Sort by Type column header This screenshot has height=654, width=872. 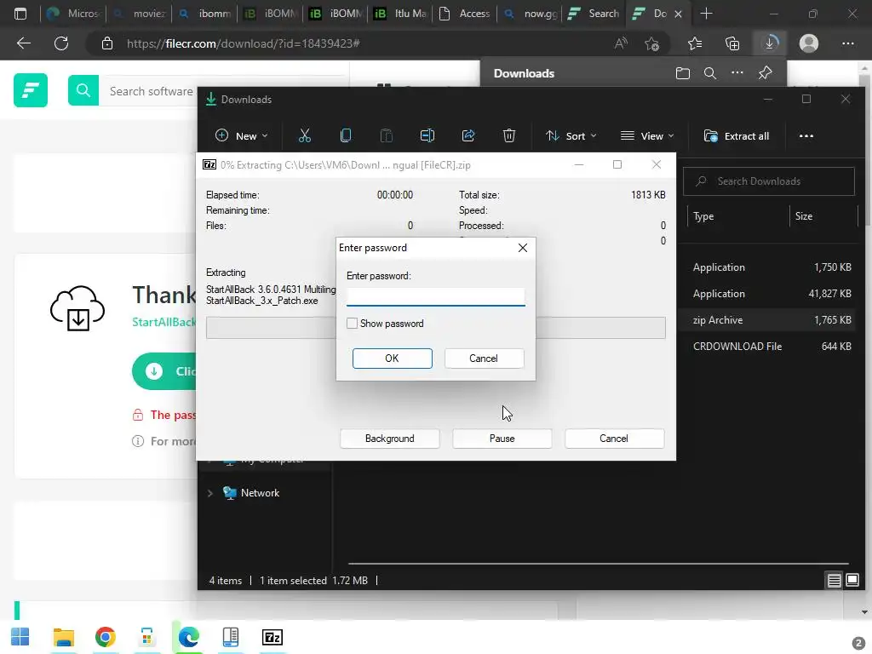[x=703, y=216]
